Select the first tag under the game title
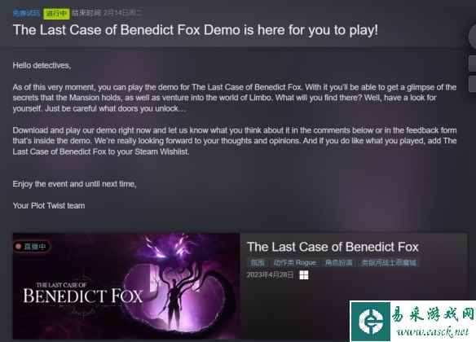The height and width of the screenshot is (342, 476). (x=257, y=263)
